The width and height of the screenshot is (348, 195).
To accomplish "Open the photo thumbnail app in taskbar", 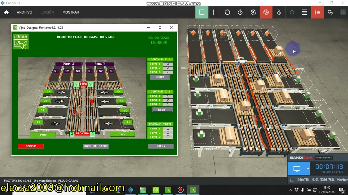I will pos(143,190).
